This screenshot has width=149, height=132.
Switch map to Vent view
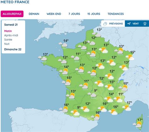pos(133,24)
